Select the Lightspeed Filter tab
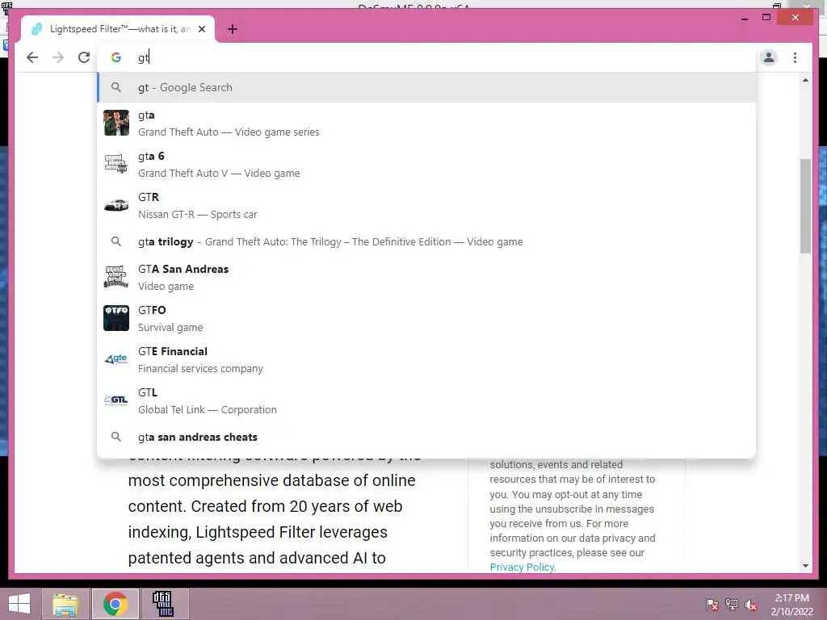This screenshot has height=620, width=827. pyautogui.click(x=118, y=30)
